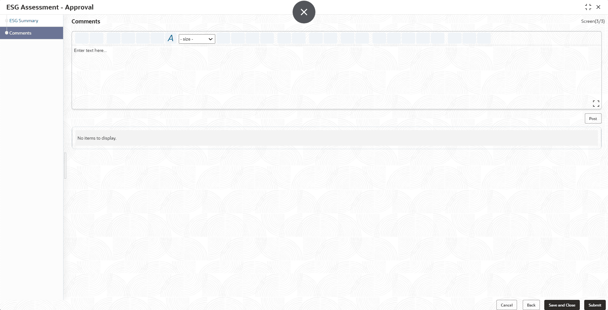Open the font size dropdown
Screen dimensions: 608x310
pos(197,39)
